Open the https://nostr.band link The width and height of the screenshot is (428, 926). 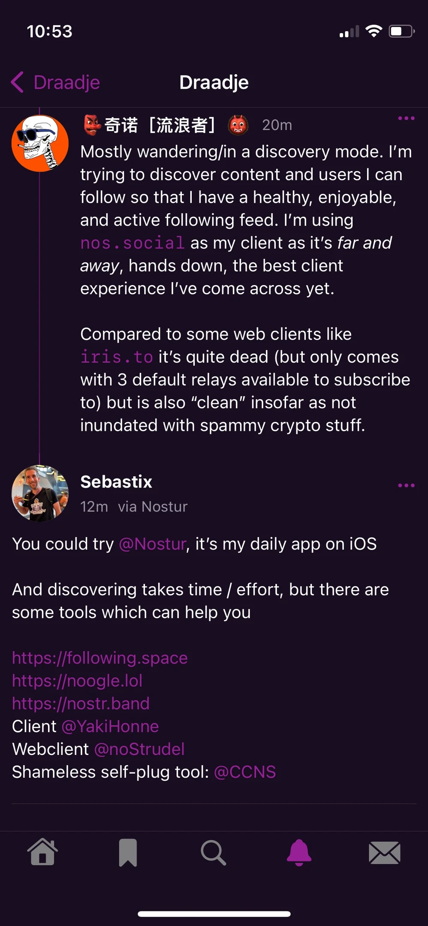click(81, 704)
